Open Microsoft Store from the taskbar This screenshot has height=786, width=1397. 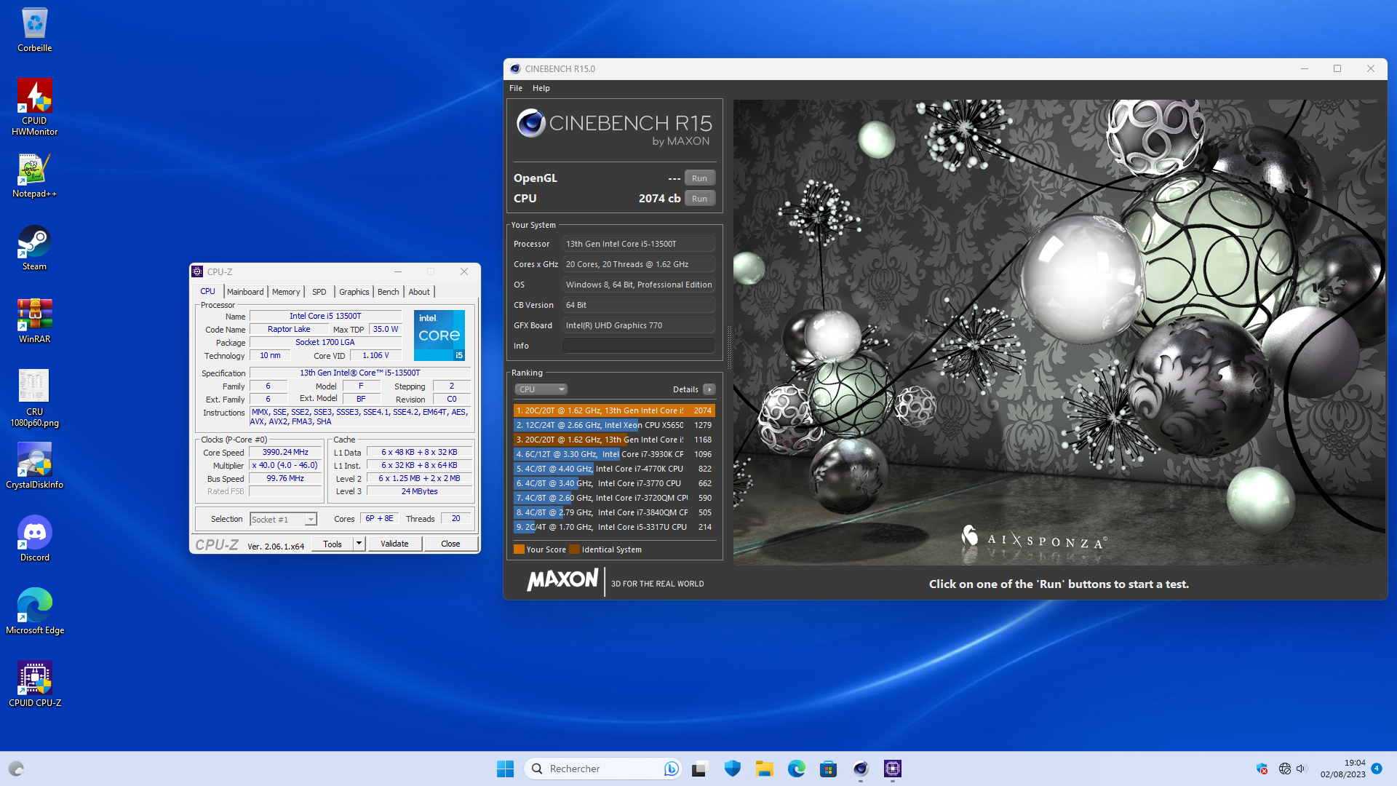(828, 769)
